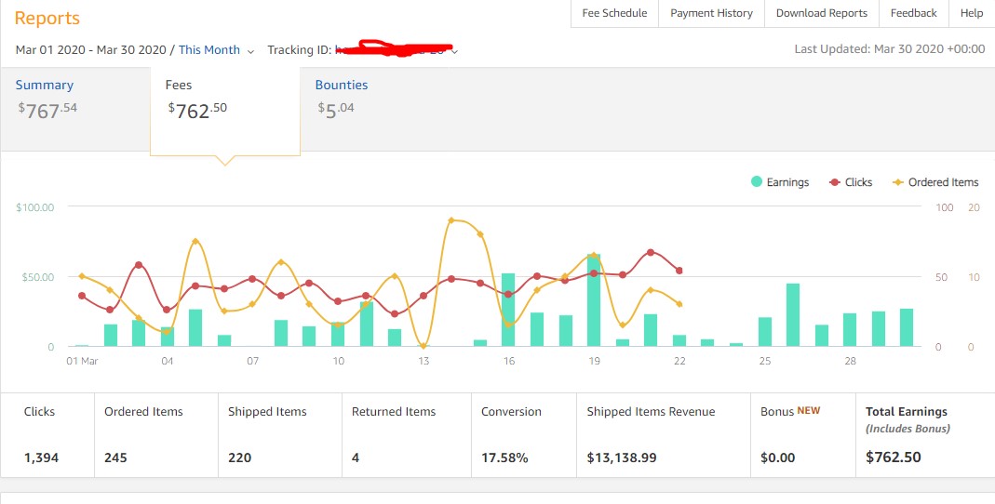
Task: Toggle the Clicks legend series
Action: point(850,182)
